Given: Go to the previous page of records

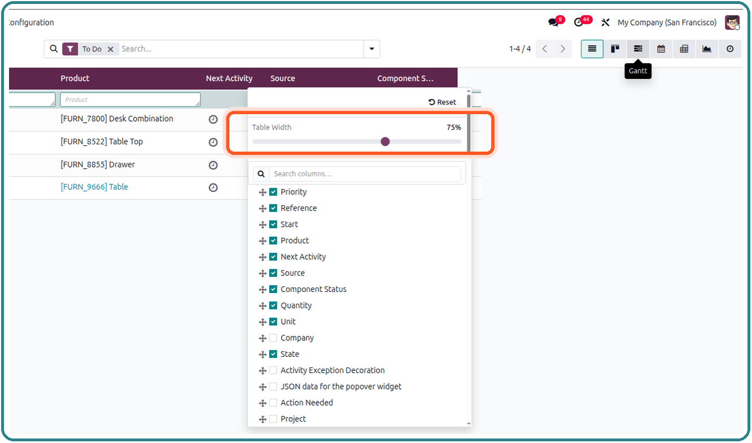Looking at the screenshot, I should (545, 49).
